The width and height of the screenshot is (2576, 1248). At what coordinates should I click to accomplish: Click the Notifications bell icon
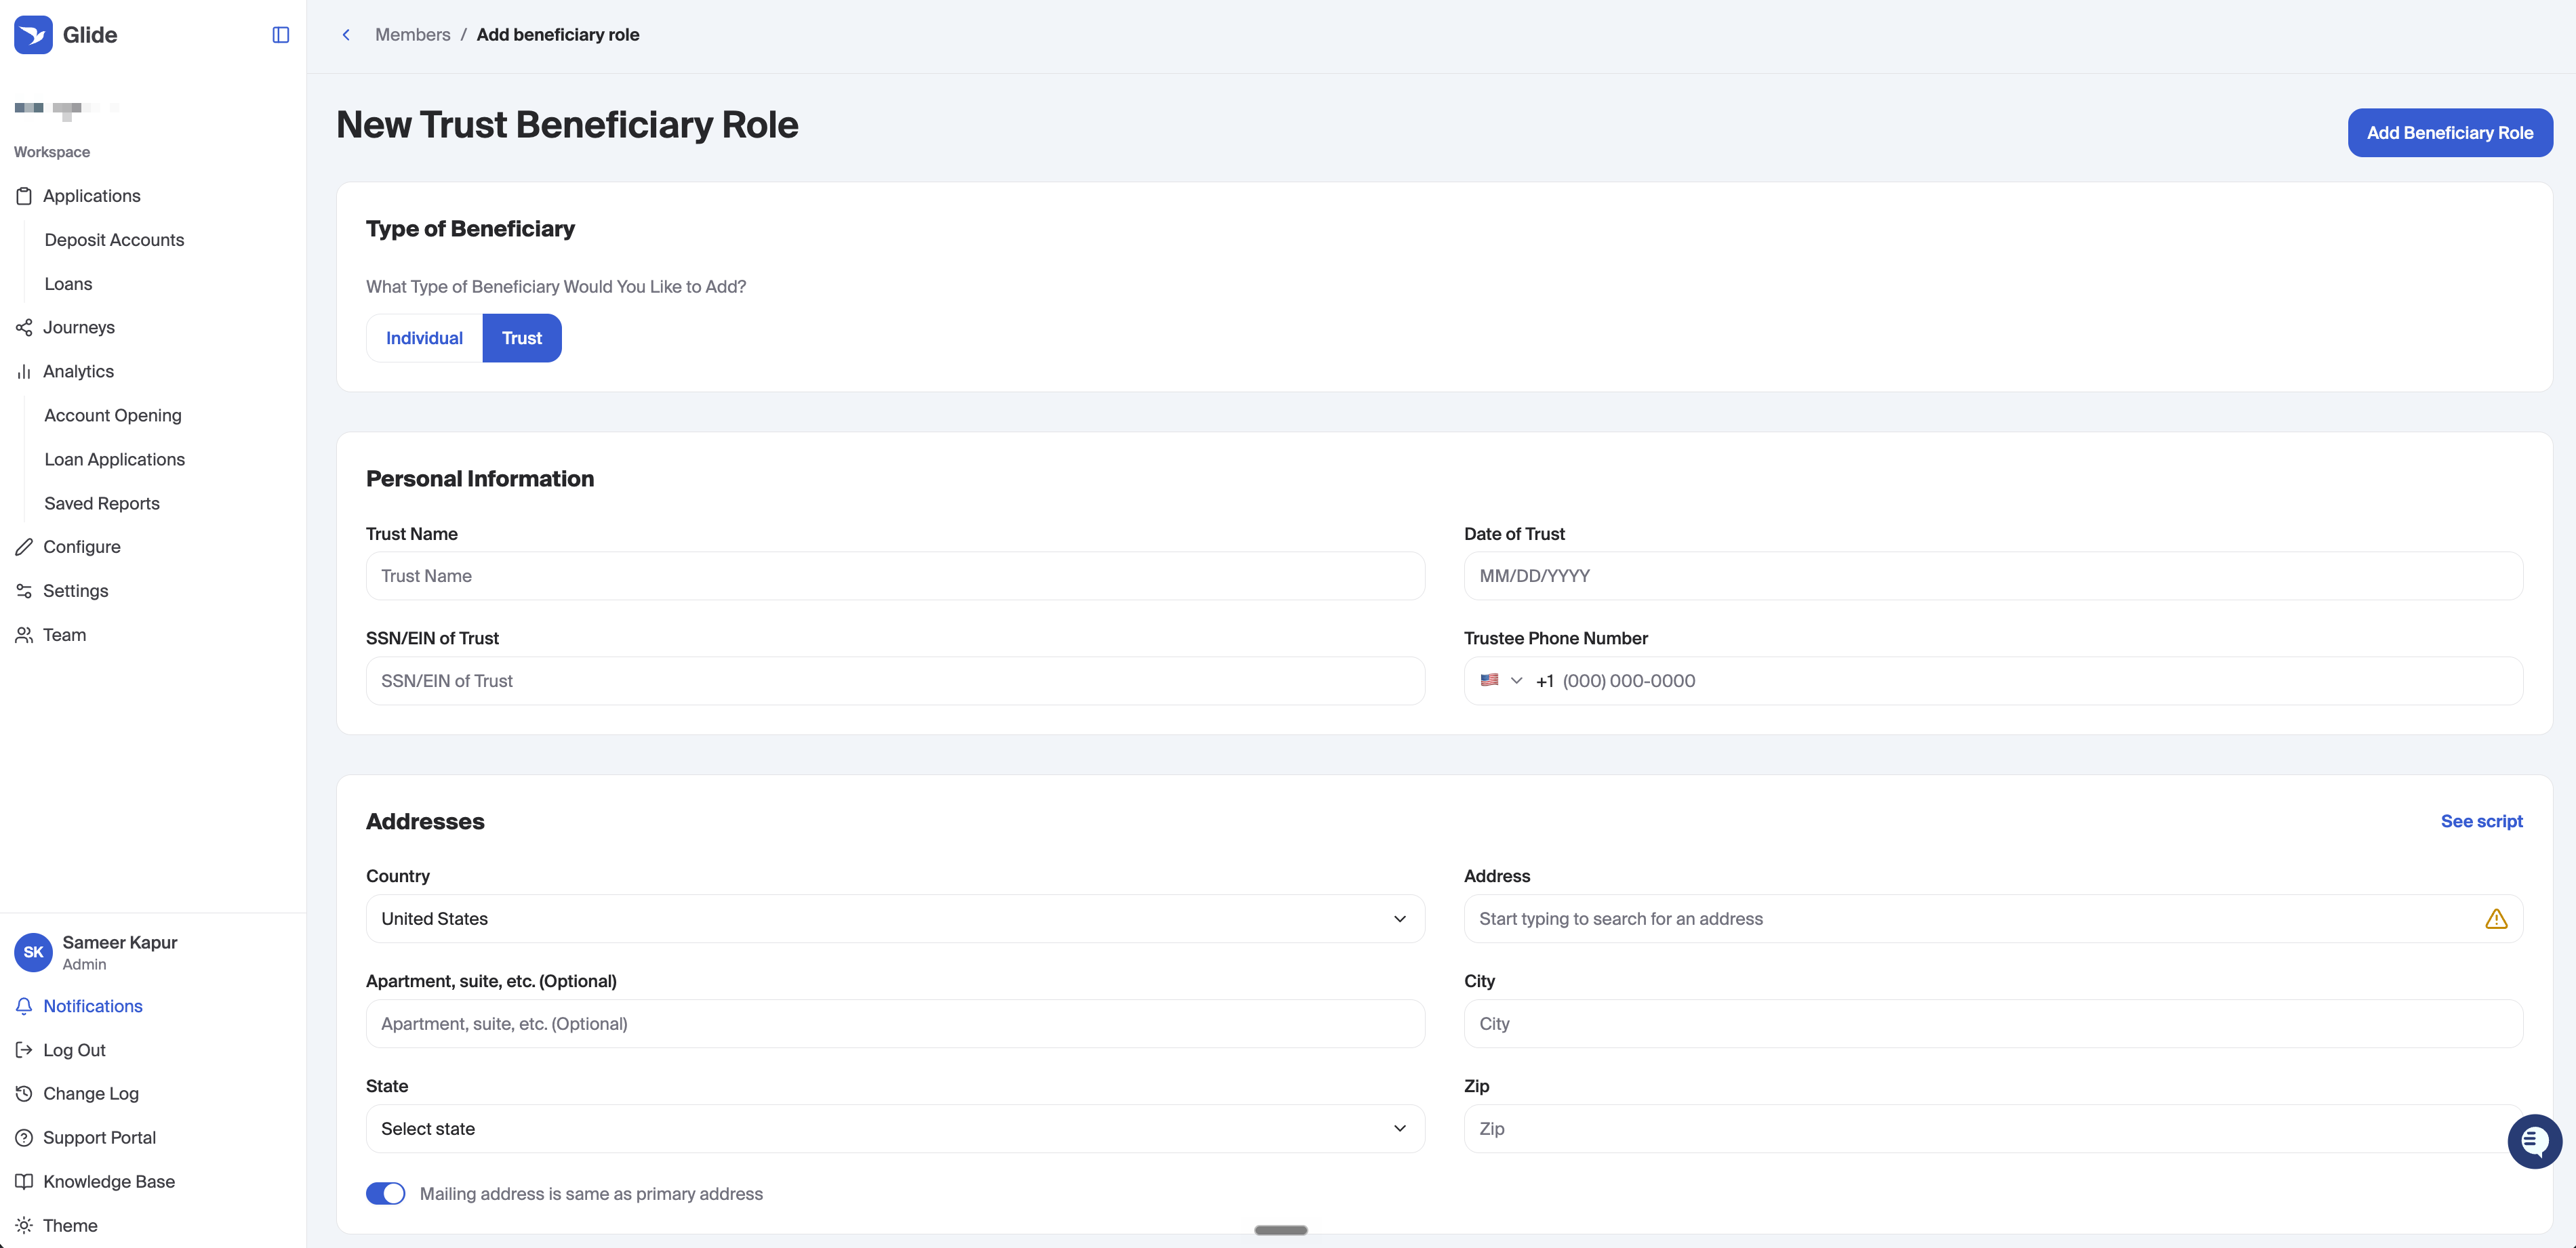(x=24, y=1006)
